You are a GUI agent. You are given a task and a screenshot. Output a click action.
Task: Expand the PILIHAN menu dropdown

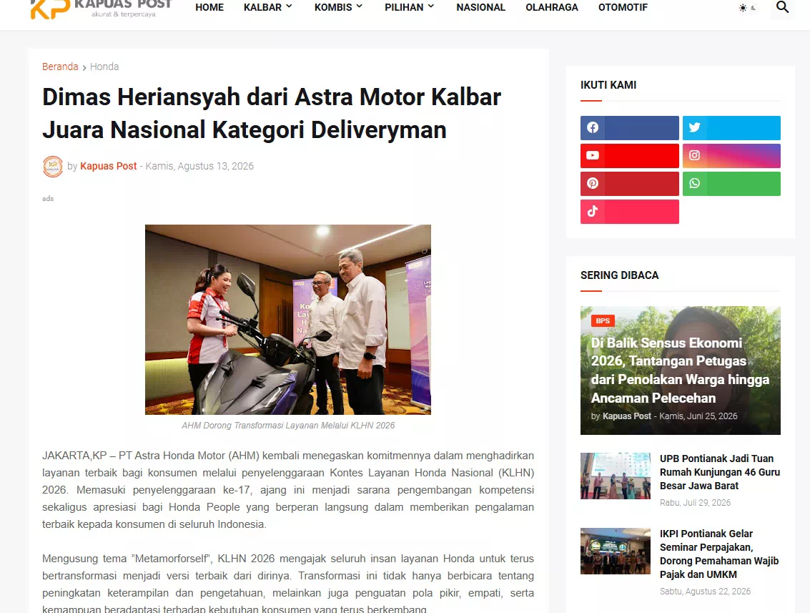[410, 7]
